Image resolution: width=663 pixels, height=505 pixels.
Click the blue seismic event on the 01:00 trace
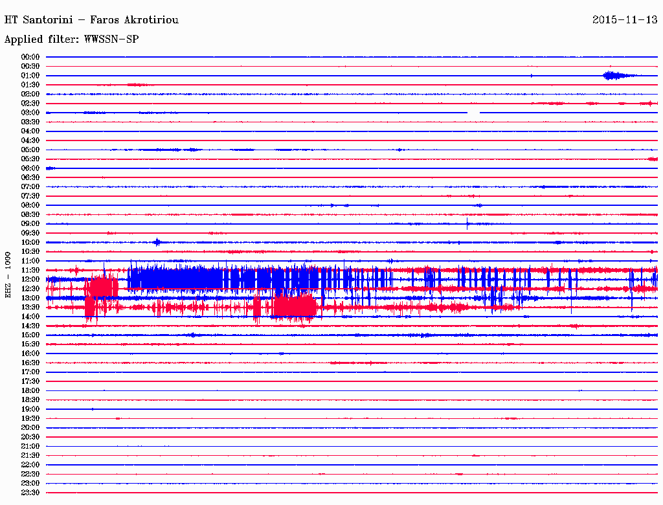618,76
